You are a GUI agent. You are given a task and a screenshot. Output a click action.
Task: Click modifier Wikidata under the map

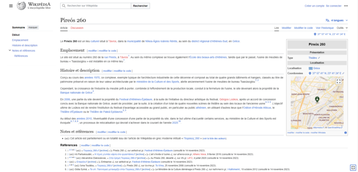pos(318,133)
